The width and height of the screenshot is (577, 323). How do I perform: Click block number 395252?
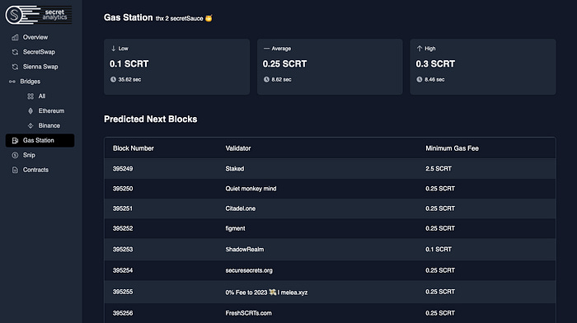coord(123,228)
